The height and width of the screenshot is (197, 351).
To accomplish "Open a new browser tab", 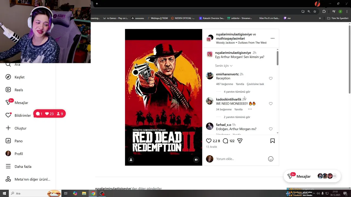I will pyautogui.click(x=97, y=4).
